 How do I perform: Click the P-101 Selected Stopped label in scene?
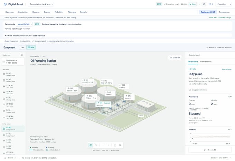tap(103, 104)
